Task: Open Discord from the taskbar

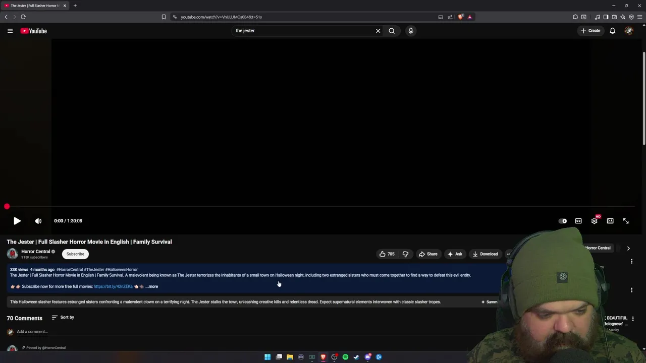Action: pyautogui.click(x=368, y=357)
